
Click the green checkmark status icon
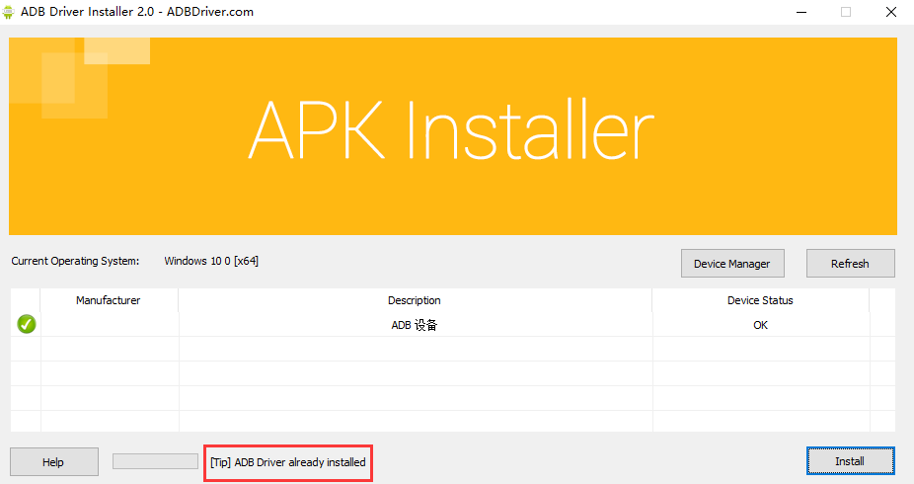27,324
